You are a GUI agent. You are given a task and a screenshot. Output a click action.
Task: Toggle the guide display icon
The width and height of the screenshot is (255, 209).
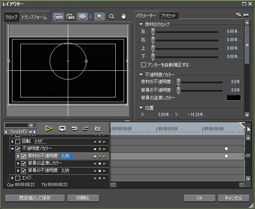tap(82, 16)
